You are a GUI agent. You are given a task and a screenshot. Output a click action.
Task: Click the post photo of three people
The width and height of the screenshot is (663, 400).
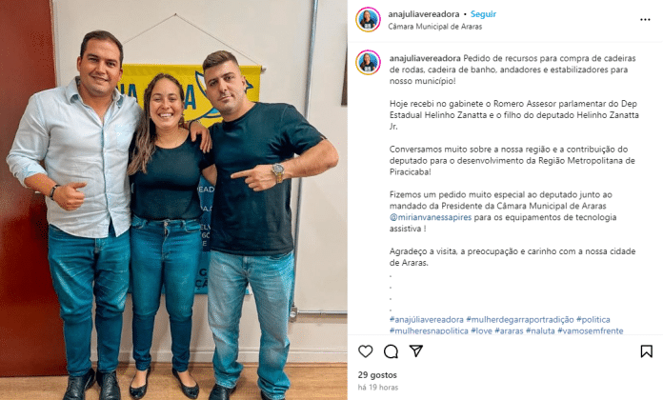[x=173, y=200]
